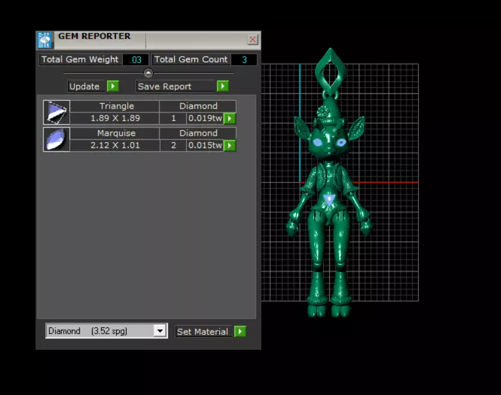Select the Marquise gem thumbnail
Viewport: 501px width, 395px height.
57,139
